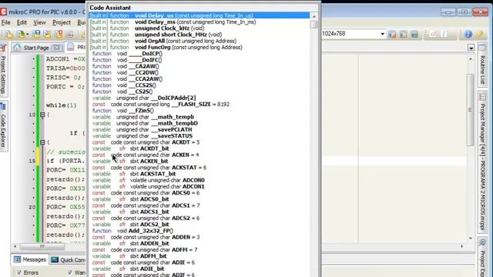Screen dimensions: 493x277
Task: Click the blue italic 'i' toolbar icon
Action: click(444, 34)
